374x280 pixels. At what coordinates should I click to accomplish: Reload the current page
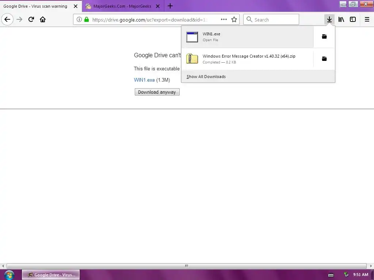(x=31, y=19)
